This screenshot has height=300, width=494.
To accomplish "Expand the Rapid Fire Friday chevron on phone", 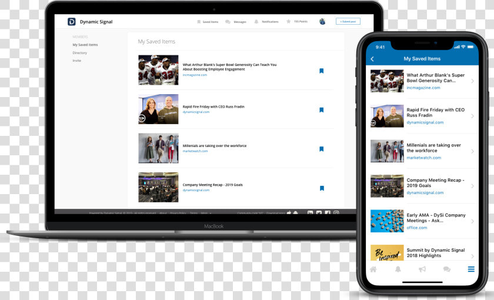I will pos(473,116).
